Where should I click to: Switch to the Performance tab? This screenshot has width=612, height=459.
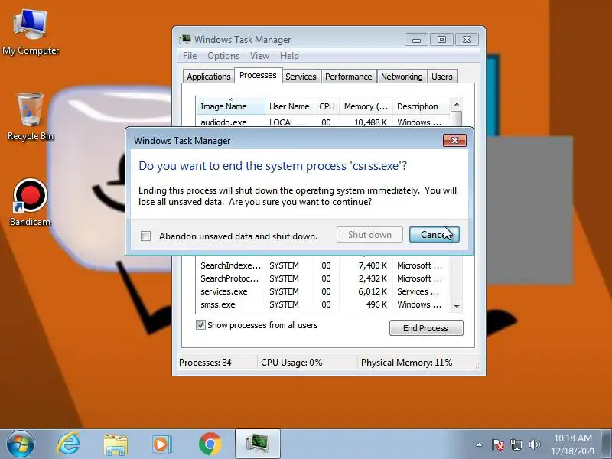click(349, 76)
